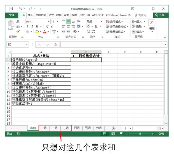Switch to 一月 sheet tab
The height and width of the screenshot is (154, 174).
pos(44,128)
